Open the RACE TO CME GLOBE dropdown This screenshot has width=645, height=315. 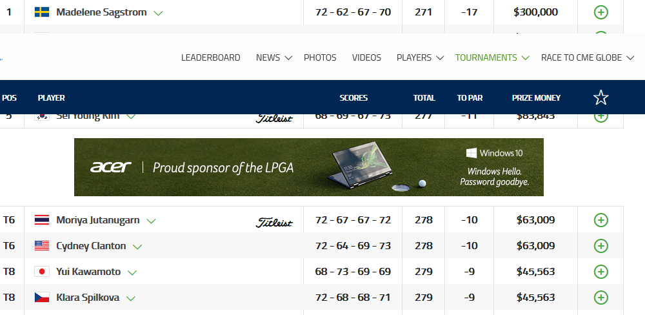pyautogui.click(x=588, y=57)
